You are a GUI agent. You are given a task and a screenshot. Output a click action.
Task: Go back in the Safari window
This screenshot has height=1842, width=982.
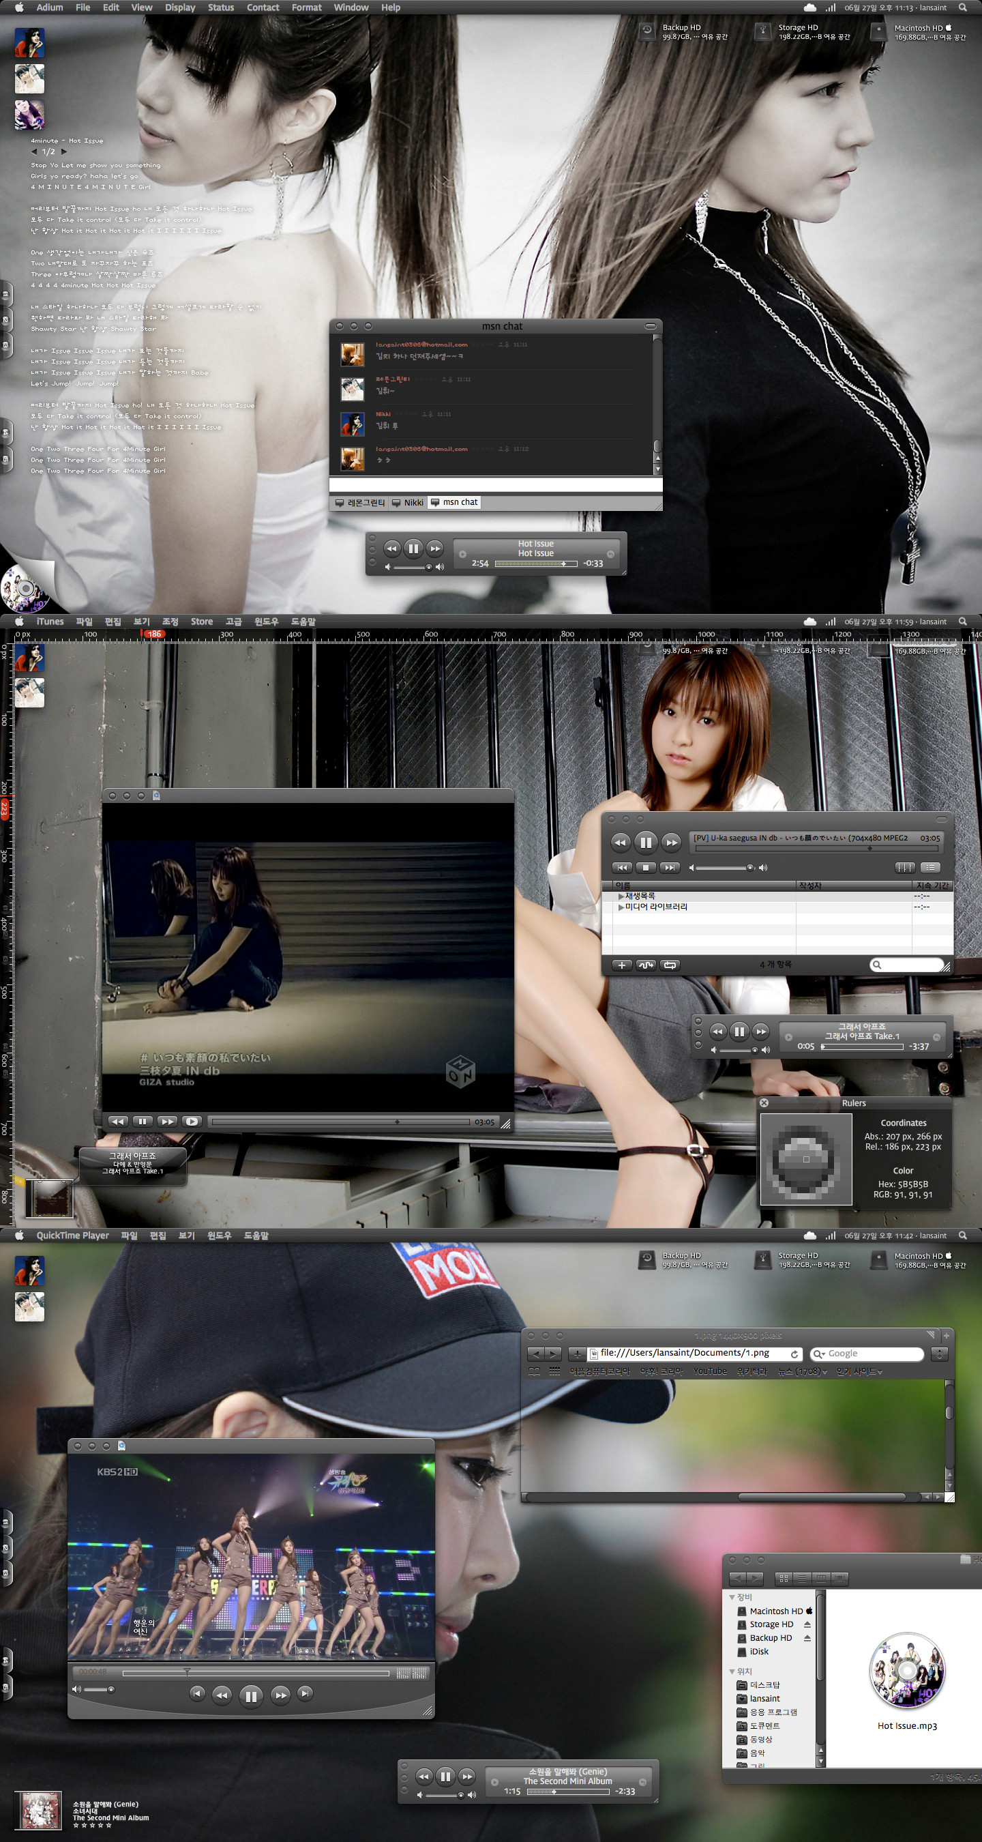click(535, 1354)
